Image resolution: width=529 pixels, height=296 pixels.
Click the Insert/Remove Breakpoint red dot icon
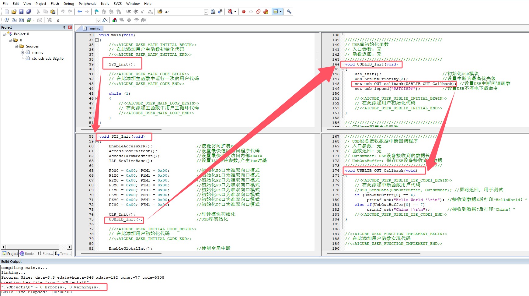244,12
